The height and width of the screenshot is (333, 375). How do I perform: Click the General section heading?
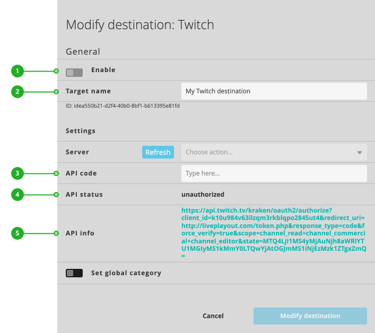[83, 52]
